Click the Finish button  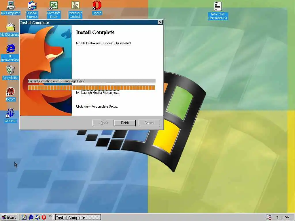(125, 123)
